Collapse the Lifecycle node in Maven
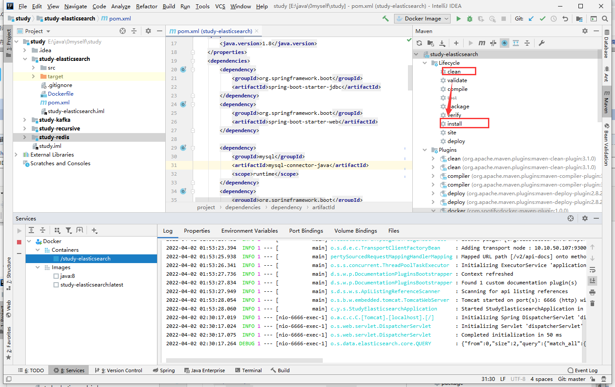Viewport: 615px width, 387px height. click(425, 63)
